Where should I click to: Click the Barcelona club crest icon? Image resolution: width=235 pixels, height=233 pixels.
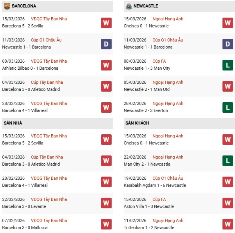click(7, 6)
